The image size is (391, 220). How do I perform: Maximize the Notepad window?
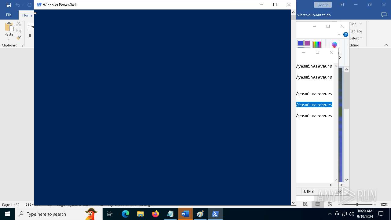click(x=317, y=52)
